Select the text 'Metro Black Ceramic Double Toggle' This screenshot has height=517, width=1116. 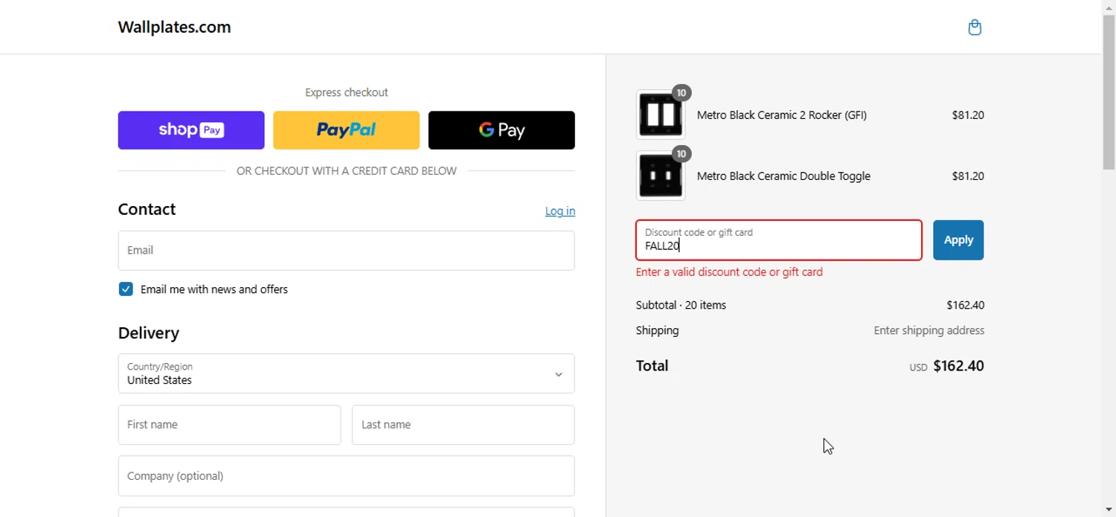coord(783,176)
